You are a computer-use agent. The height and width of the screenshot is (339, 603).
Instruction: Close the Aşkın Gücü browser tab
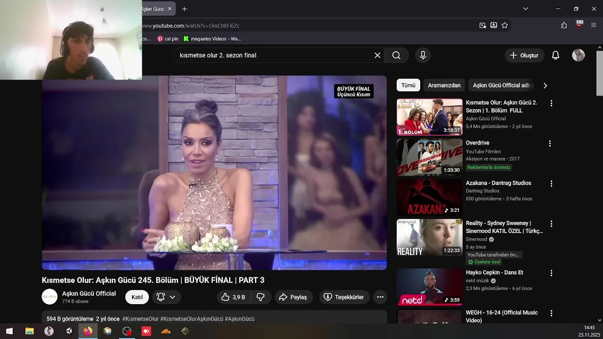(170, 9)
